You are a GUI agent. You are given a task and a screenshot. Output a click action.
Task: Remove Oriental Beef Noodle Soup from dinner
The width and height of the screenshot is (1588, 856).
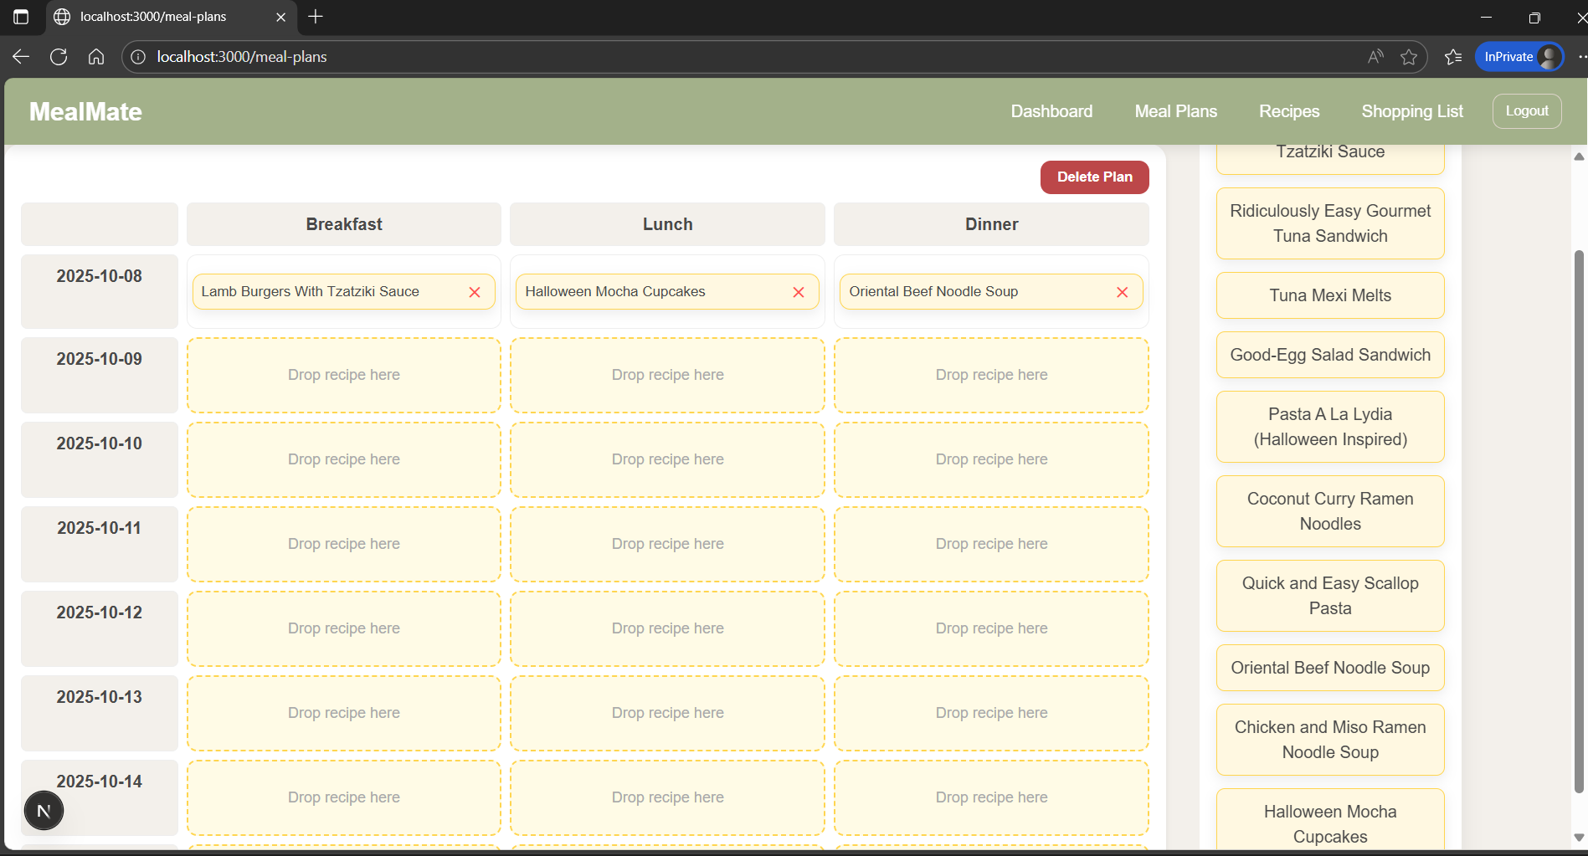coord(1122,292)
